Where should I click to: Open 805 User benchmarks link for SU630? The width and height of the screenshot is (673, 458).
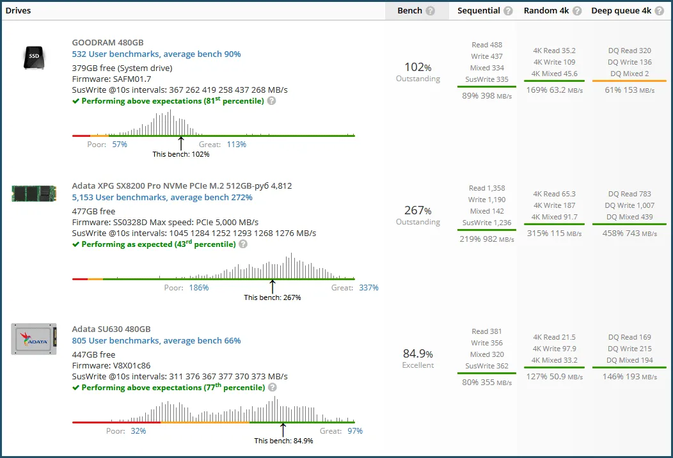point(156,341)
